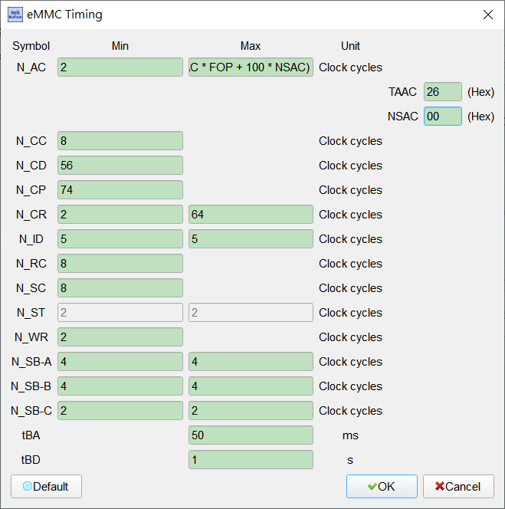Image resolution: width=505 pixels, height=509 pixels.
Task: Edit the N_SB-A Min field
Action: [120, 361]
